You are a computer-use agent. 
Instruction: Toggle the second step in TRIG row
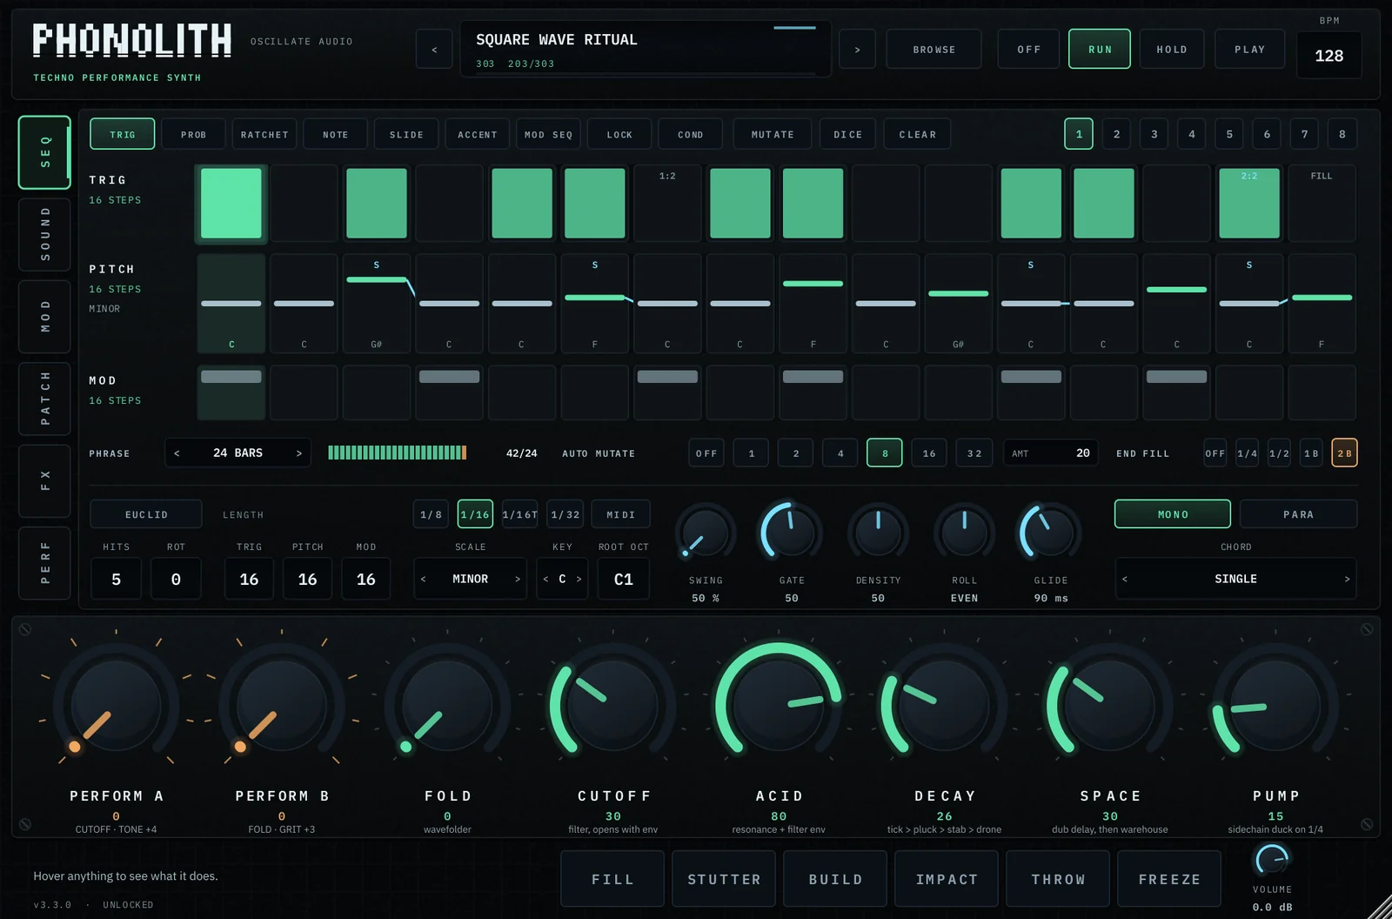click(304, 204)
